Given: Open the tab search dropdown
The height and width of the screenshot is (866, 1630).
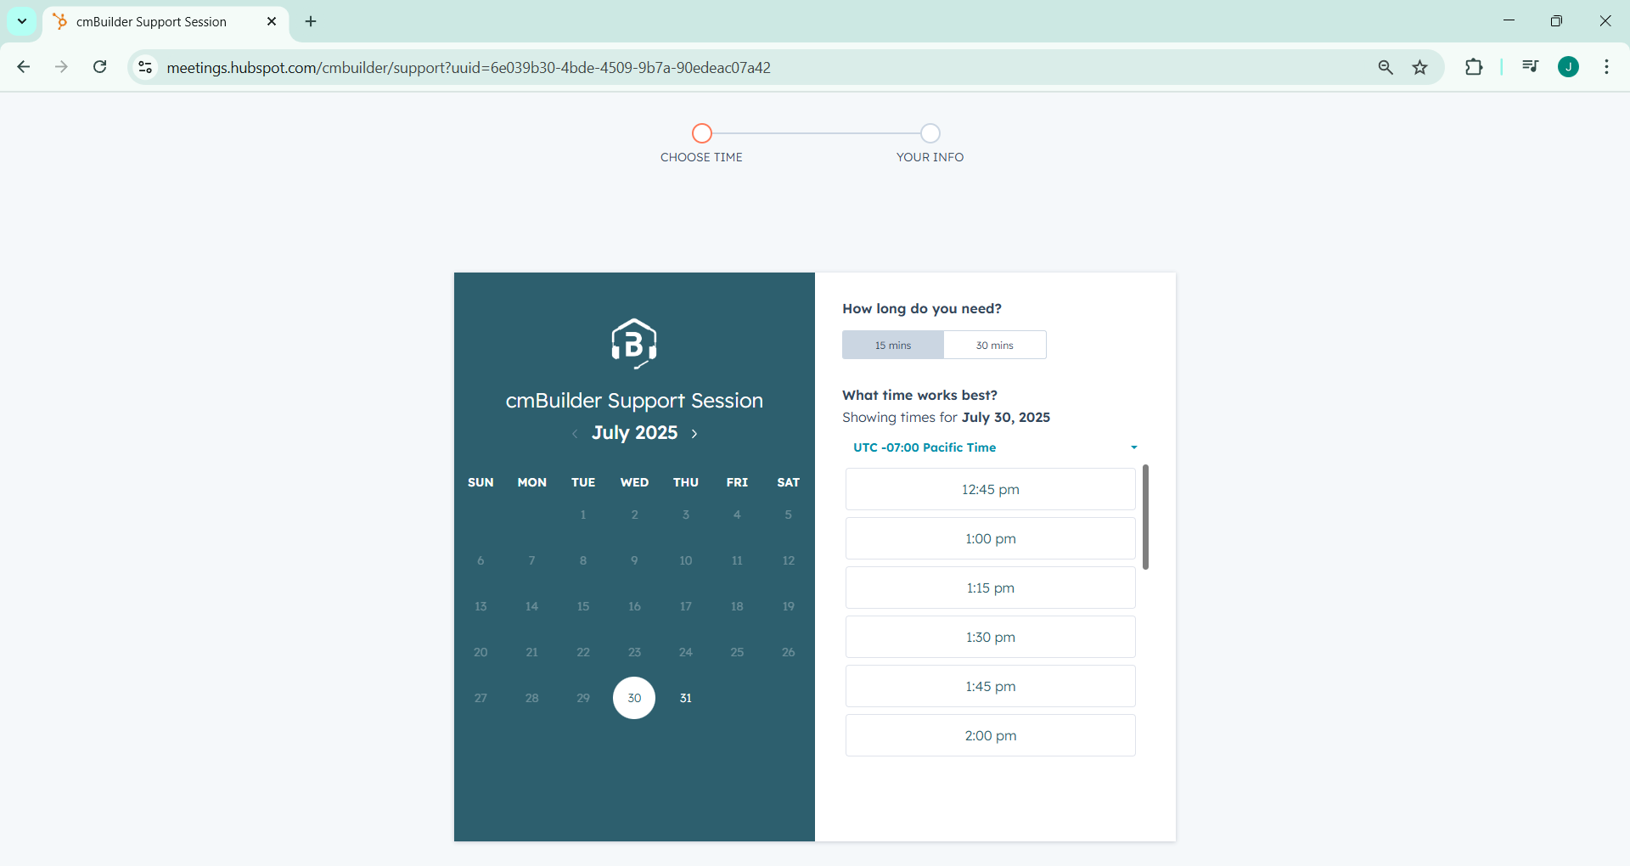Looking at the screenshot, I should point(22,21).
